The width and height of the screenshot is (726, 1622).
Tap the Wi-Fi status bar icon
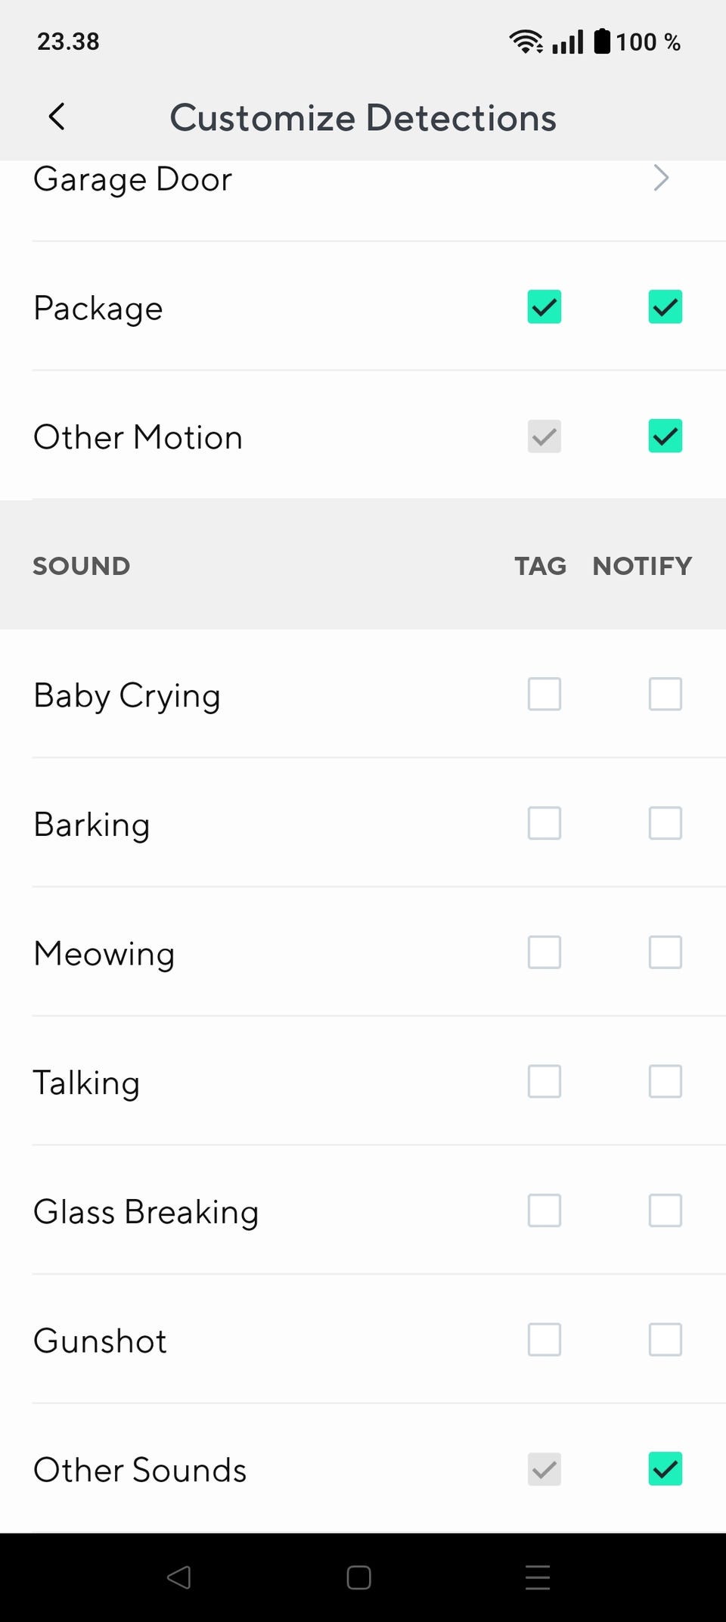click(x=526, y=42)
